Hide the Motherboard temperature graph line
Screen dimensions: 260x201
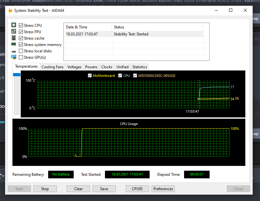90,76
